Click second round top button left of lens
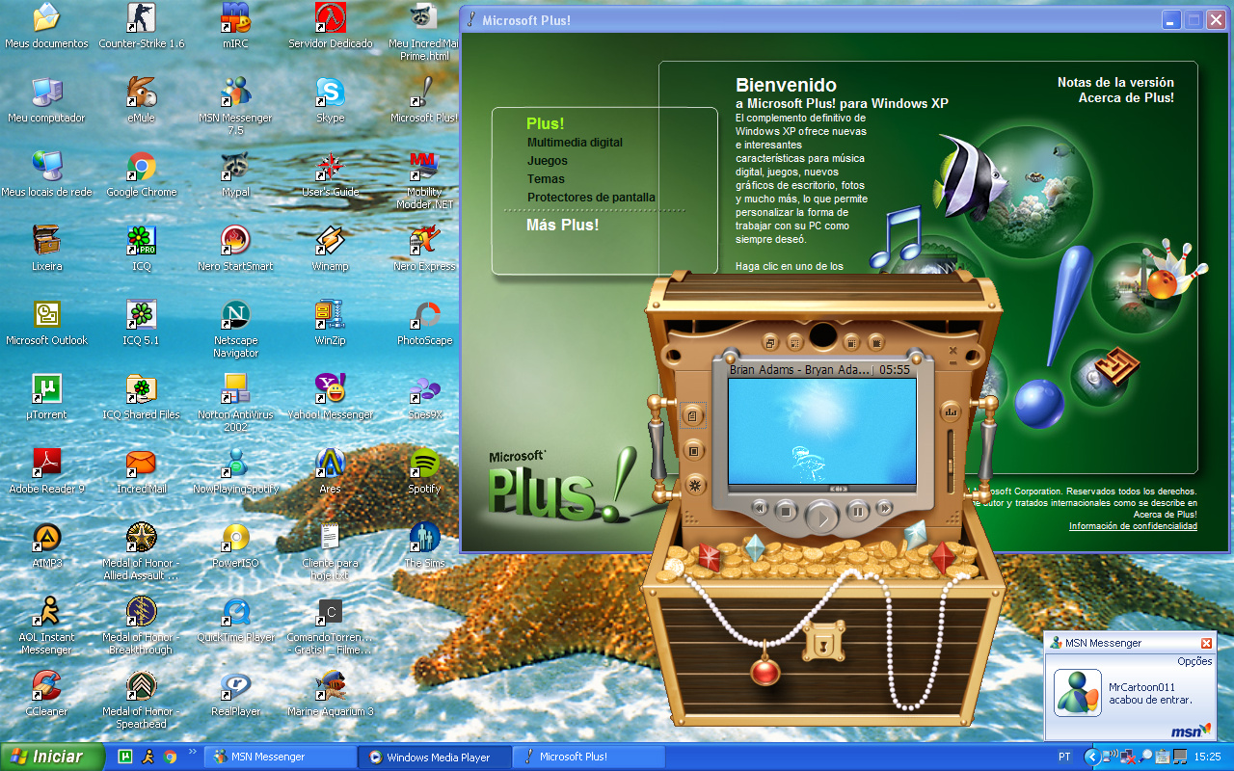 pyautogui.click(x=794, y=342)
